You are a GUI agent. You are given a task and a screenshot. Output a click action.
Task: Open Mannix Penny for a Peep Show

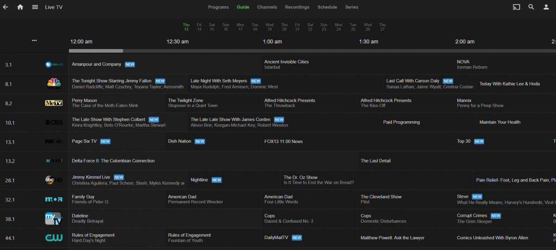[x=505, y=103]
